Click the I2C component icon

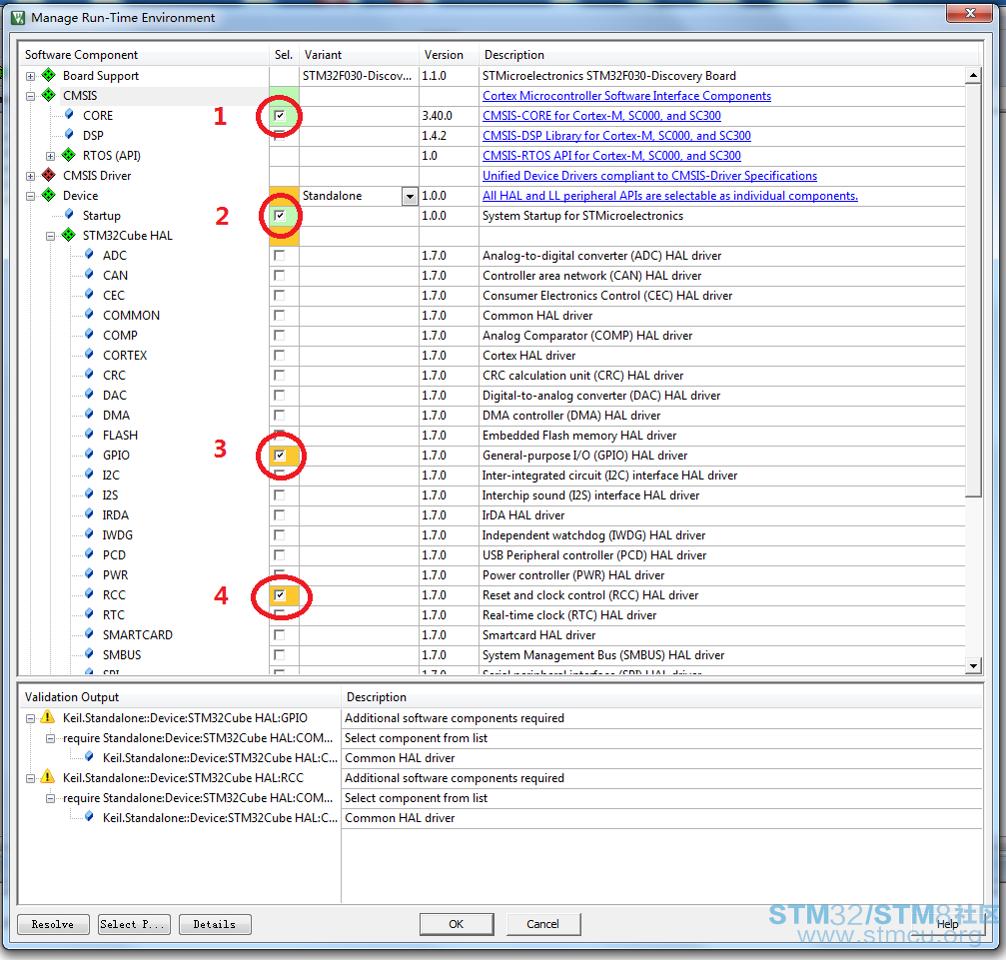89,474
